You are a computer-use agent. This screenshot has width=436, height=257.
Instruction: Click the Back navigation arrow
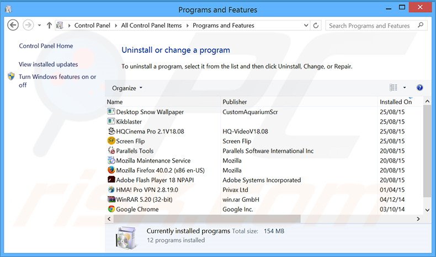(13, 25)
